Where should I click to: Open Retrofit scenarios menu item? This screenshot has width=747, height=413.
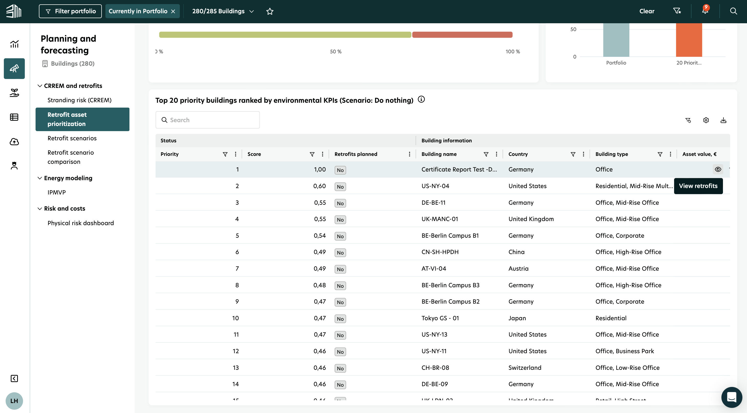point(72,138)
